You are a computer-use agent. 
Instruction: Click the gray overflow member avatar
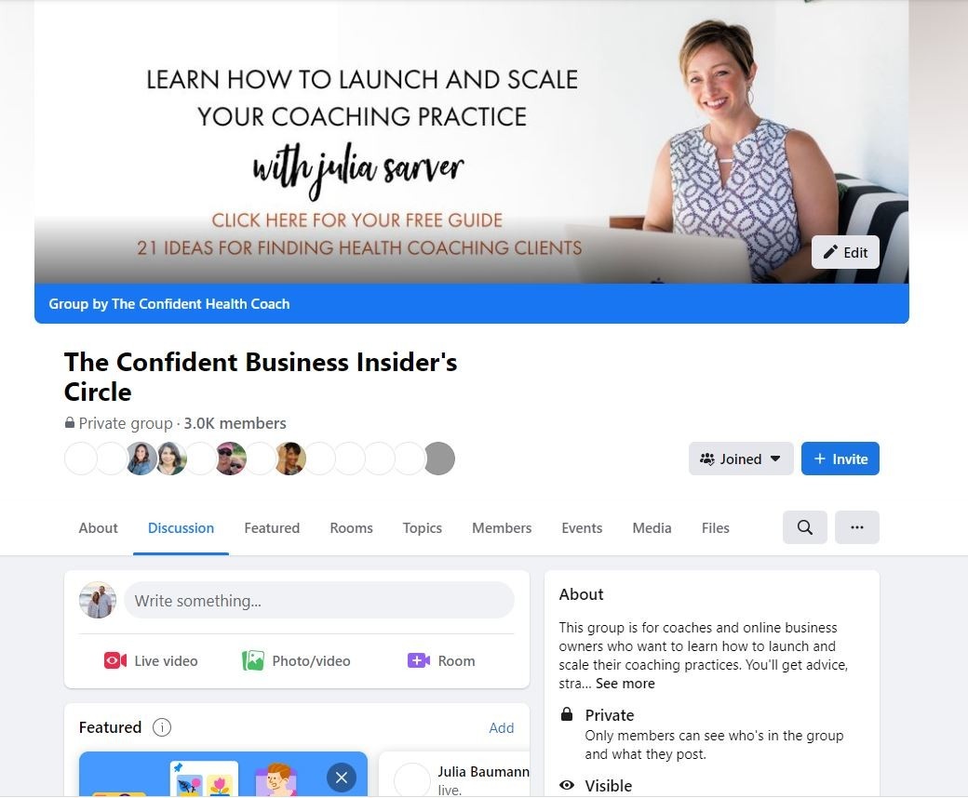click(439, 459)
